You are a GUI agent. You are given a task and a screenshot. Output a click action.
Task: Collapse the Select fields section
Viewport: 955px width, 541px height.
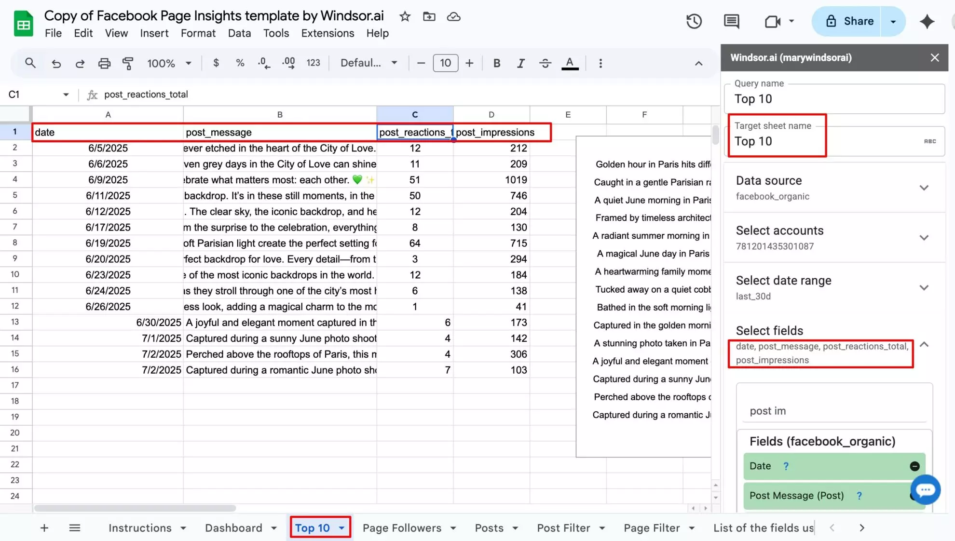click(x=924, y=344)
